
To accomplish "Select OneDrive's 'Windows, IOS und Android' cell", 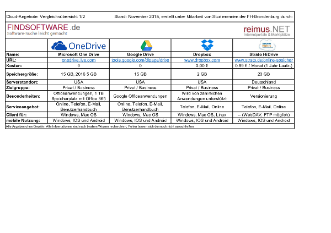I will 78,120.
